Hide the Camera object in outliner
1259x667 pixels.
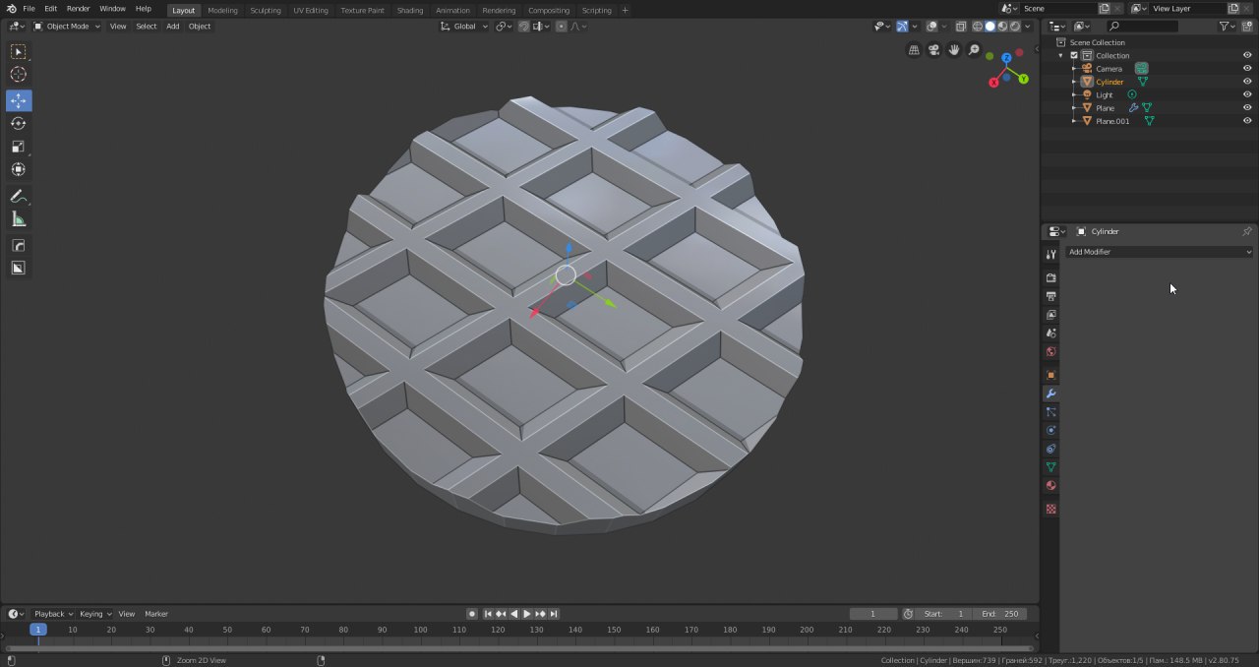pos(1247,69)
